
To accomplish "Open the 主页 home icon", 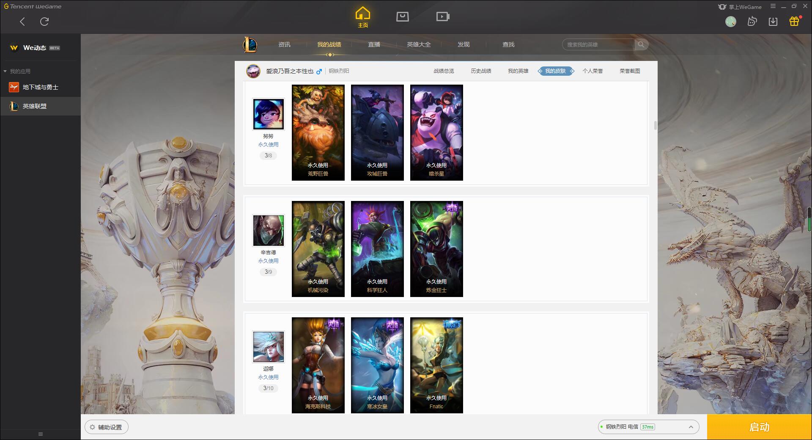I will [362, 17].
